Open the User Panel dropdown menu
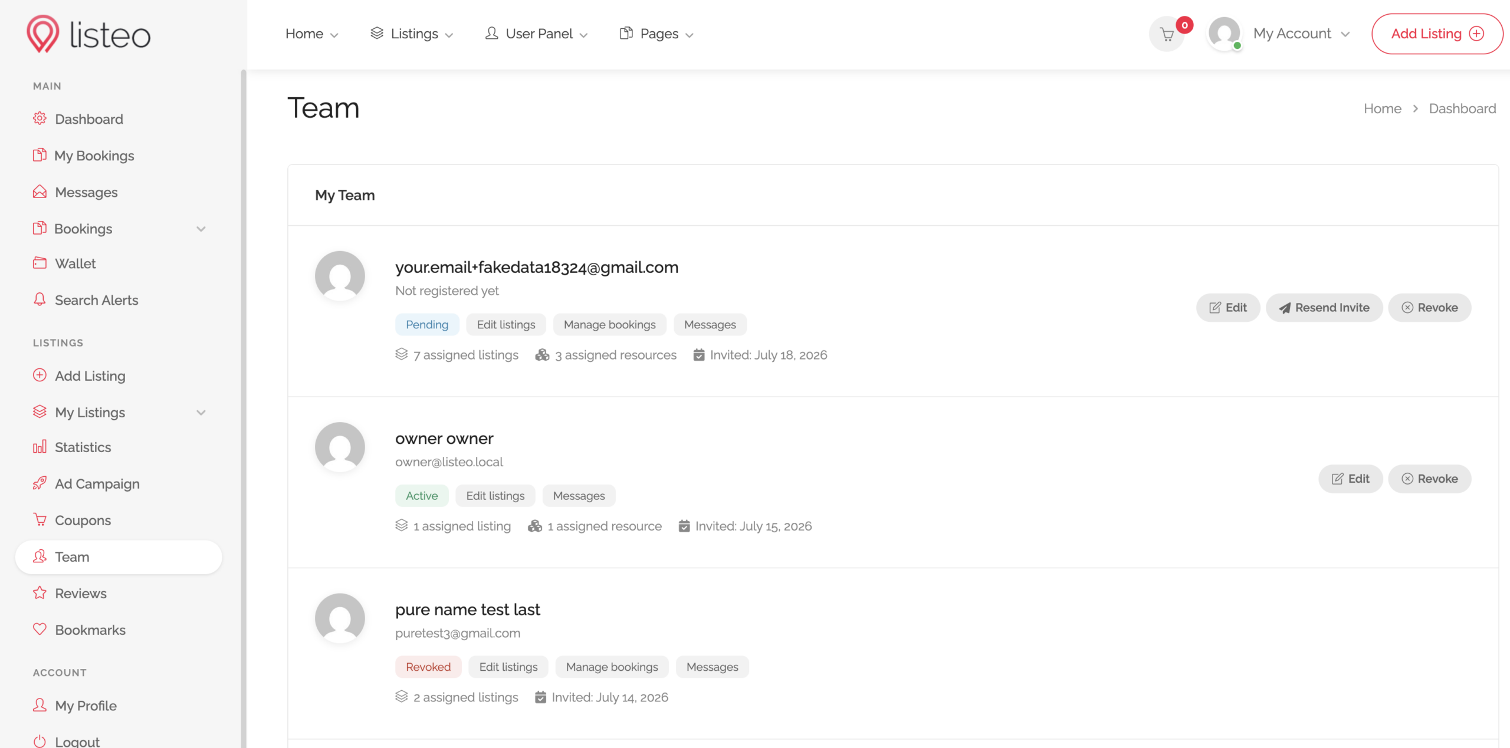1510x748 pixels. [536, 34]
